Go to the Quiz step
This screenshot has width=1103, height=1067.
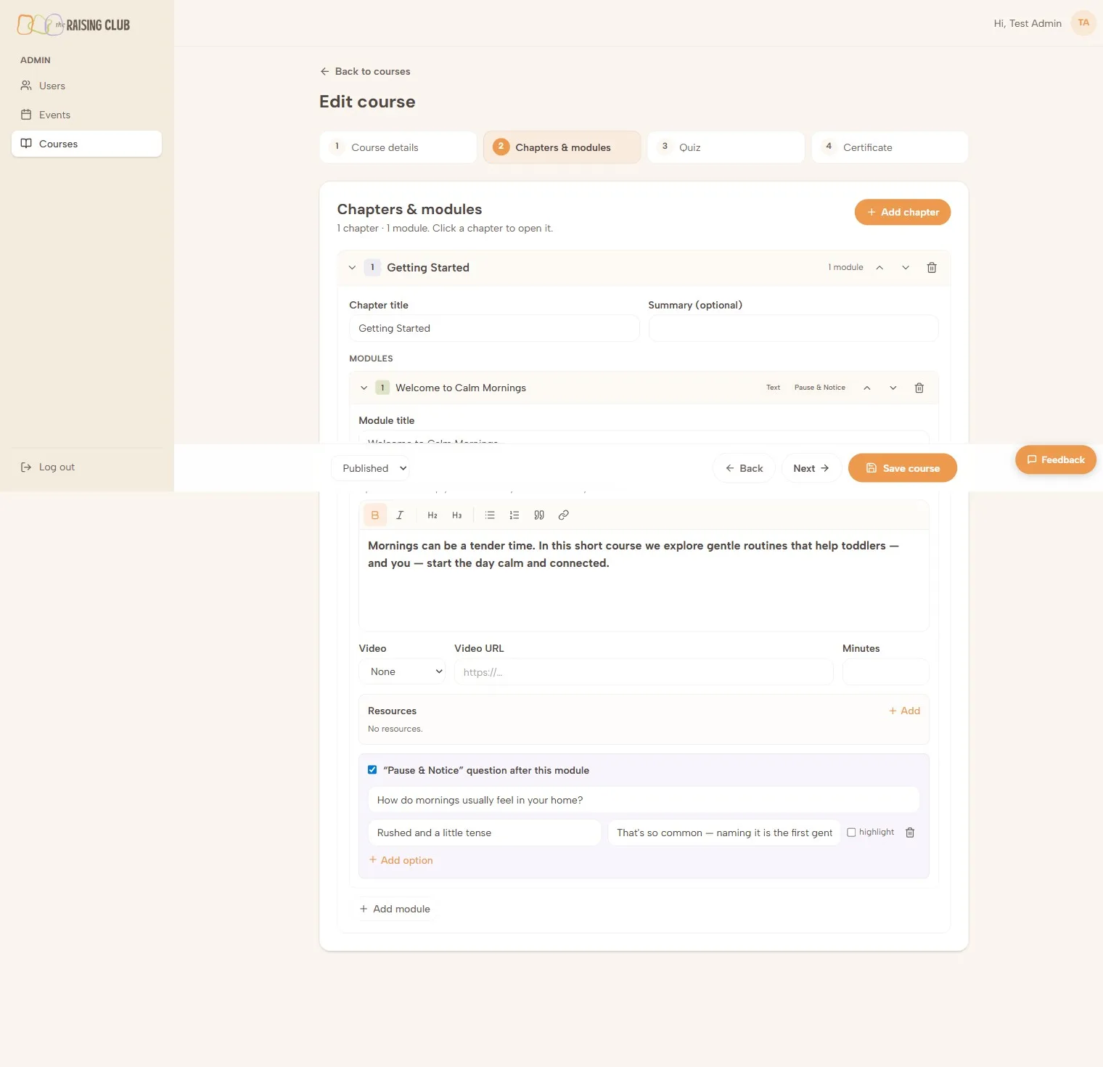tap(726, 147)
